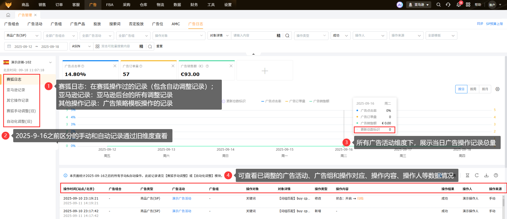Toggle the 广告点击率 legend line
Viewport: 507px width, 219px height.
(271, 101)
